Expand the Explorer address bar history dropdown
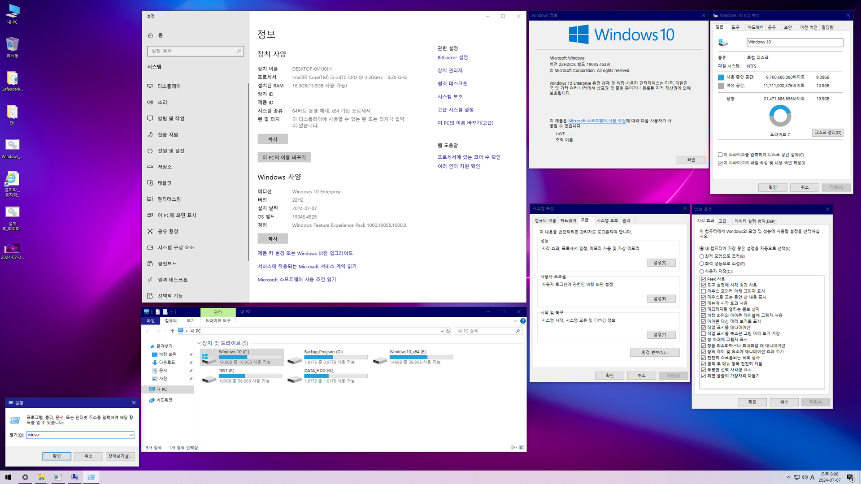The image size is (861, 484). click(442, 331)
